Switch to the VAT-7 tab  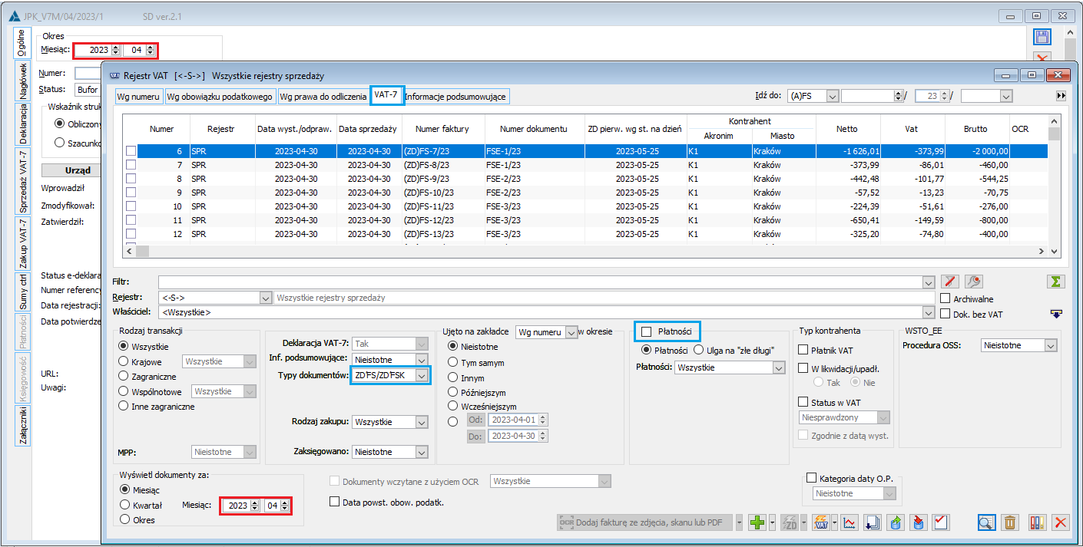click(386, 94)
